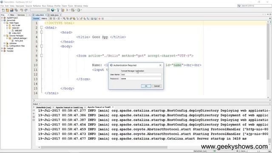Expand the AppletProject node
The height and width of the screenshot is (153, 272).
pyautogui.click(x=2, y=18)
